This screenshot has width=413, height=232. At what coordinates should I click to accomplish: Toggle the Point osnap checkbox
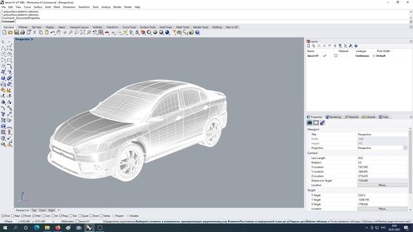(23, 216)
